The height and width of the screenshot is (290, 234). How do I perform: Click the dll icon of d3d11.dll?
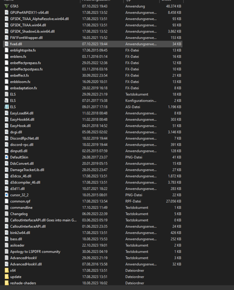coord(7,189)
